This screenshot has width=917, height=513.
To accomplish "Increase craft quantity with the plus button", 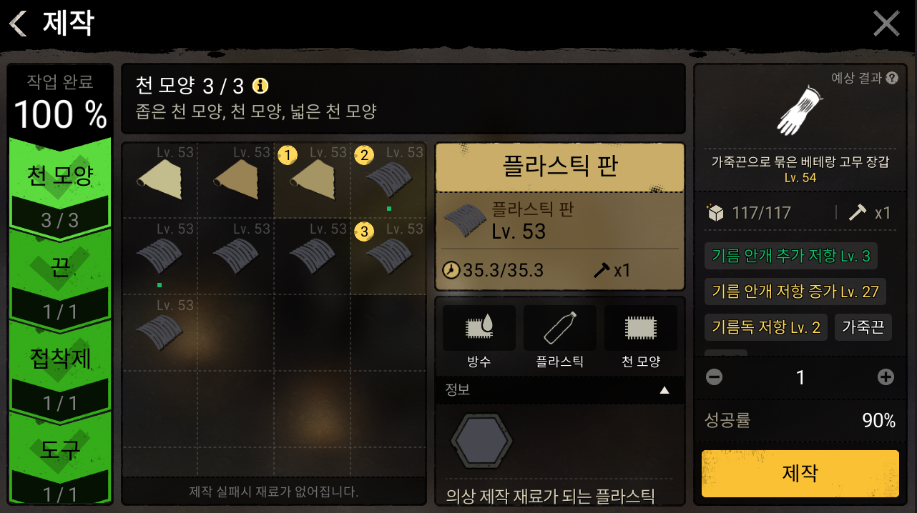I will click(x=886, y=377).
